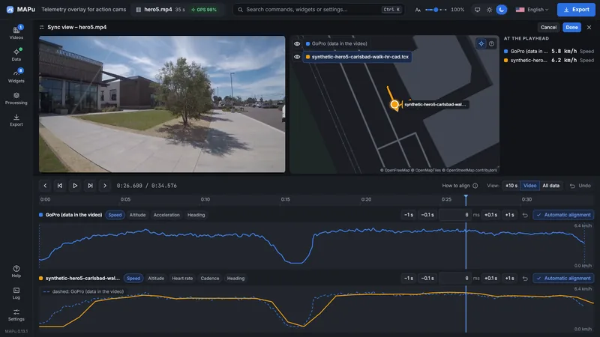Select GoPro Acceleration graph tab
The width and height of the screenshot is (600, 337).
pyautogui.click(x=166, y=215)
